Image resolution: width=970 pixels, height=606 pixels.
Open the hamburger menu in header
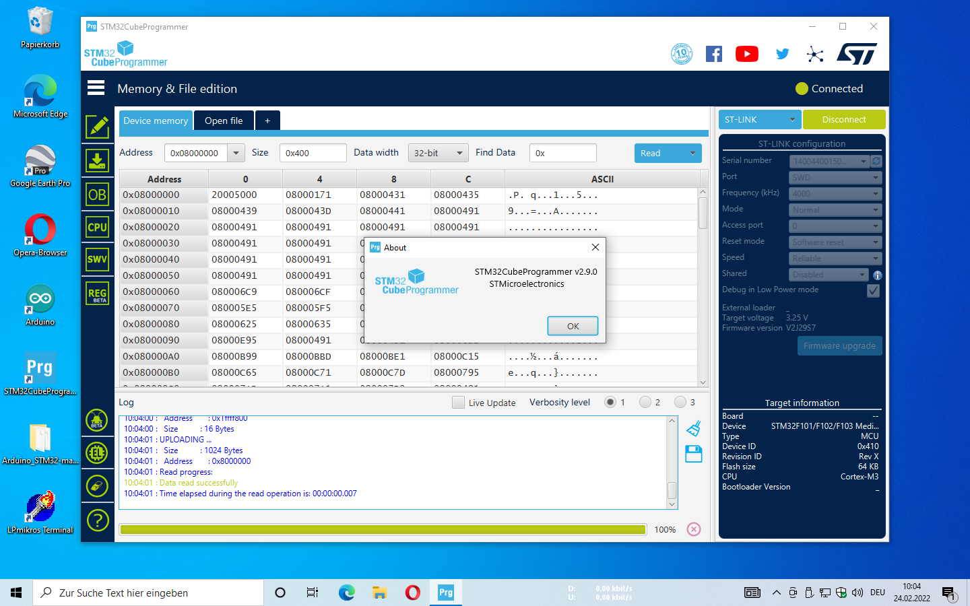coord(96,88)
